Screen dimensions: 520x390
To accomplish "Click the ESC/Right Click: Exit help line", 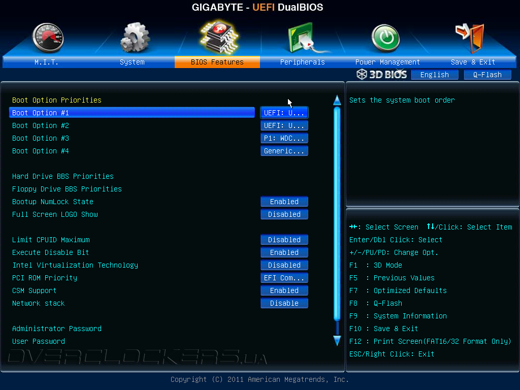I will point(392,354).
